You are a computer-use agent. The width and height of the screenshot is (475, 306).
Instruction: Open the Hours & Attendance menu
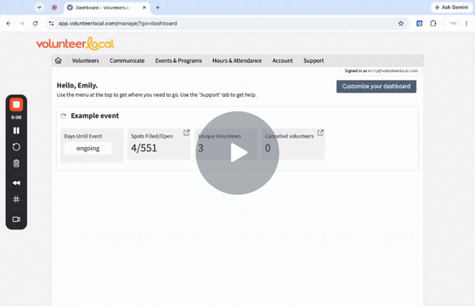(x=237, y=60)
